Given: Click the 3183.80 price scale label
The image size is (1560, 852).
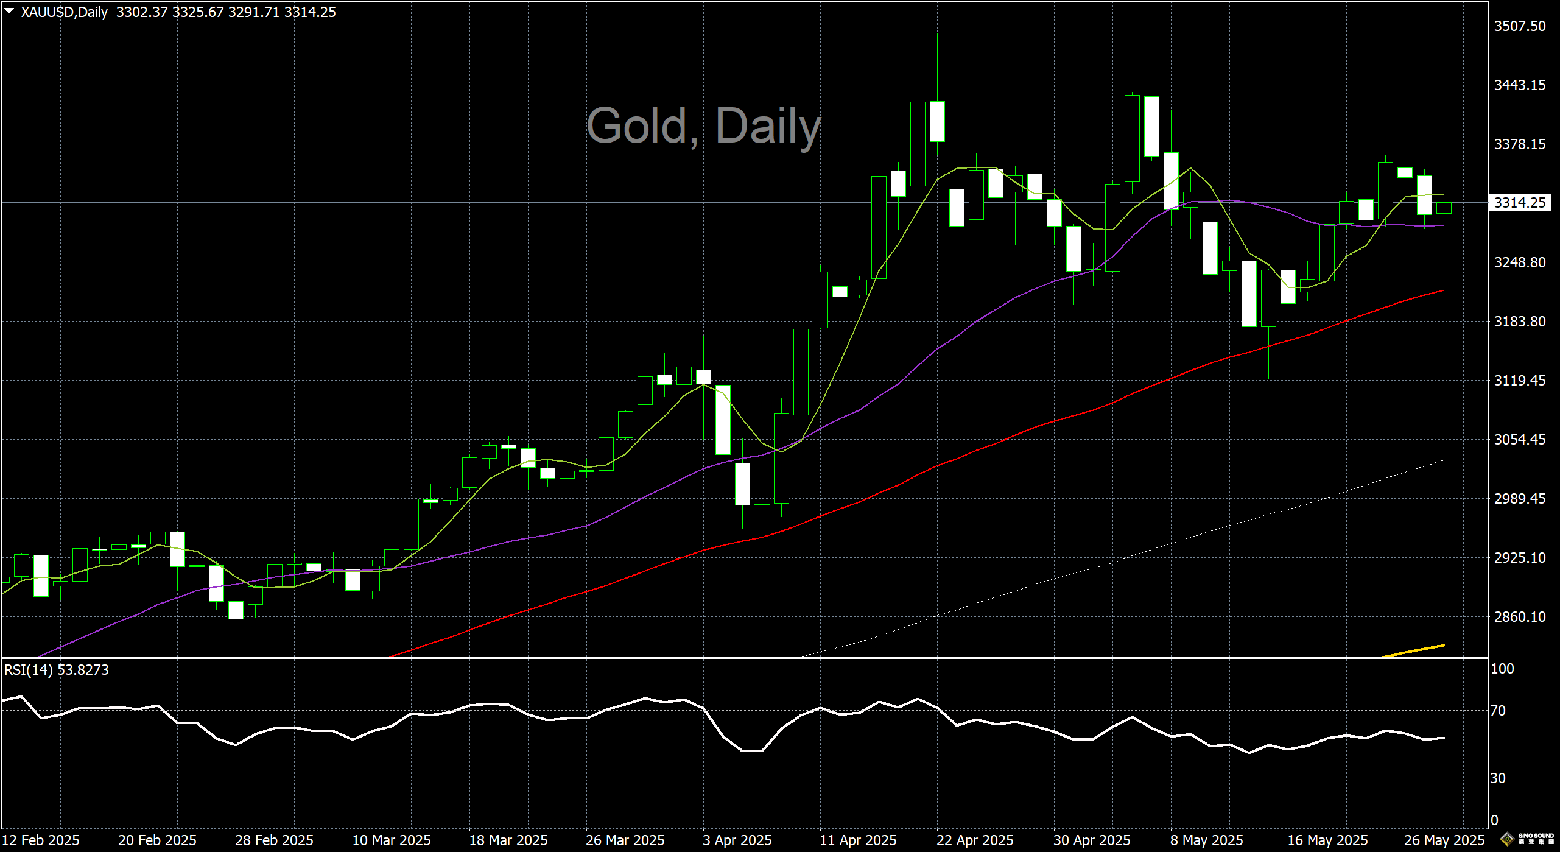Looking at the screenshot, I should [1519, 322].
